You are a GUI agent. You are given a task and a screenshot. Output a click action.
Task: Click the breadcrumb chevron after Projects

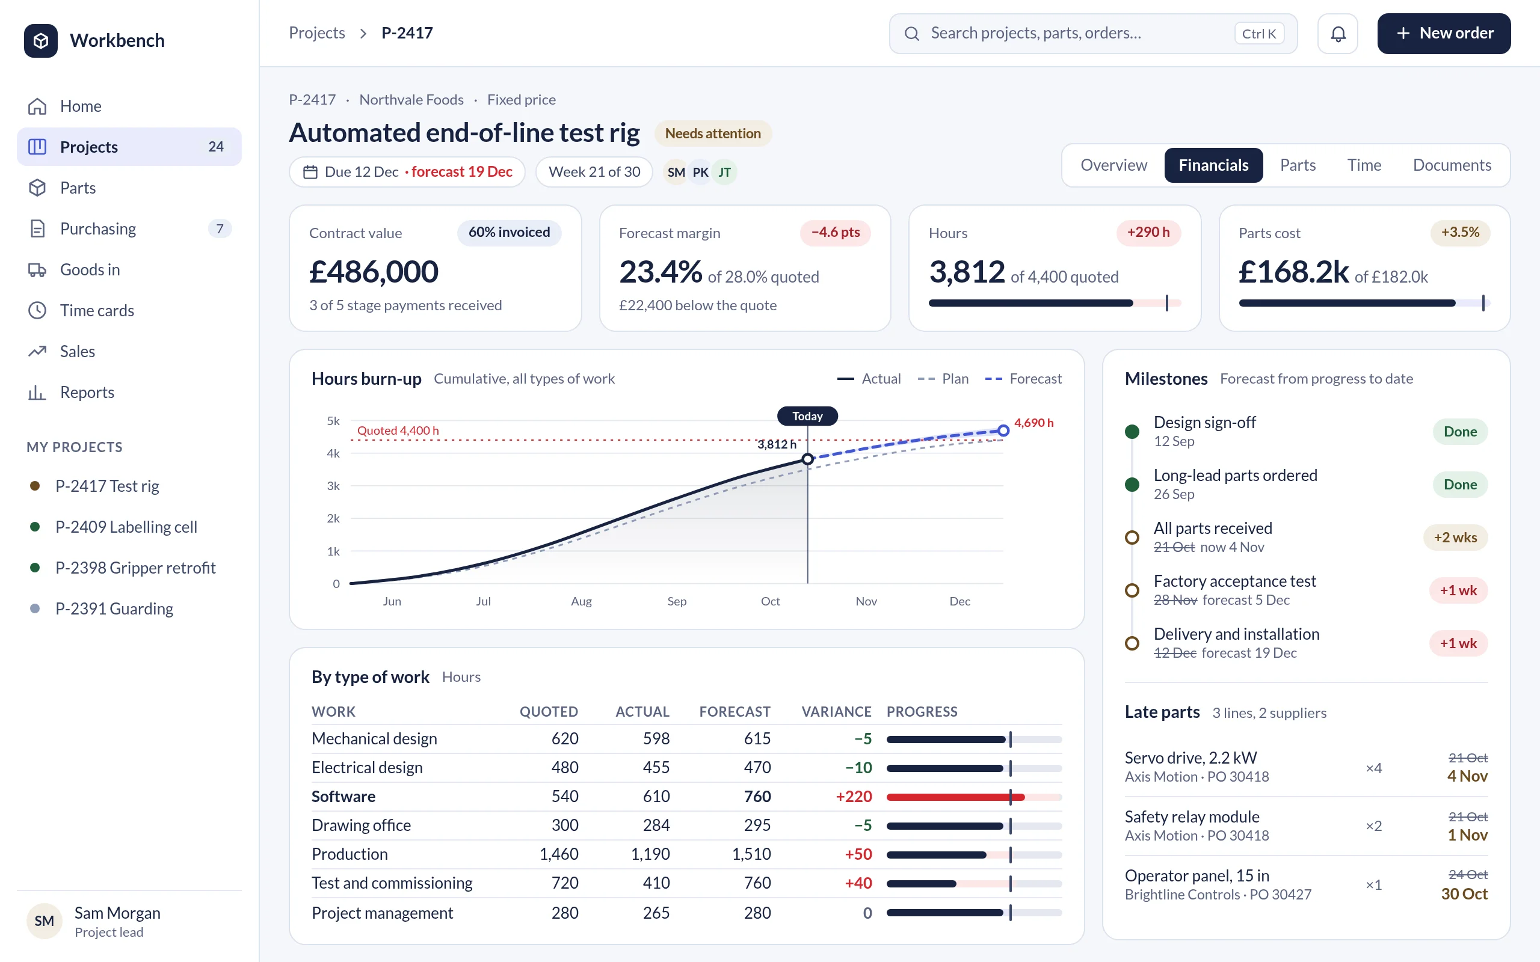click(x=363, y=33)
